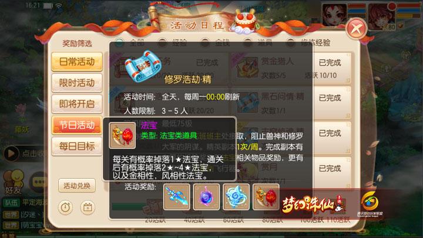The height and width of the screenshot is (238, 423).
Task: Tap the blue swirl talisman reward icon
Action: pos(236,197)
